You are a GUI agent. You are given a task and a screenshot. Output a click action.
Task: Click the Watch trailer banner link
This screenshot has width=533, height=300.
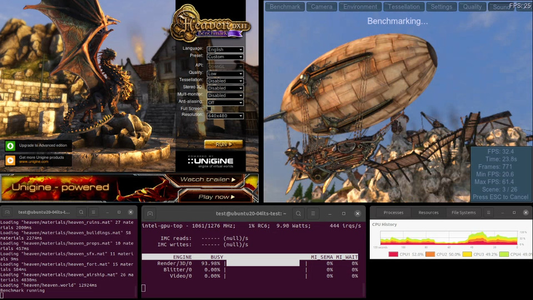tap(208, 179)
